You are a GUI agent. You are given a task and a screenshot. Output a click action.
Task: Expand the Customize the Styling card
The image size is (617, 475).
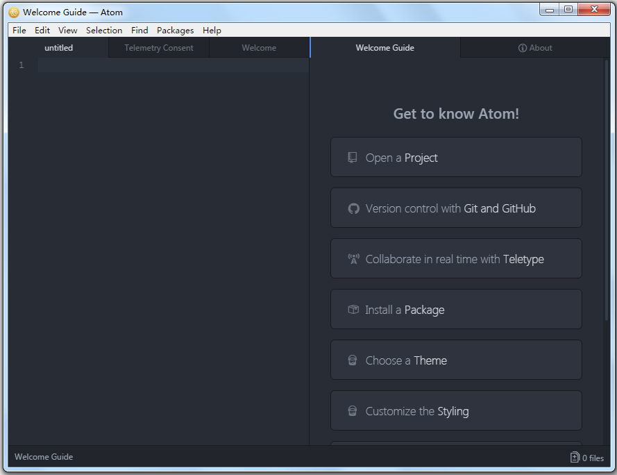click(x=456, y=410)
